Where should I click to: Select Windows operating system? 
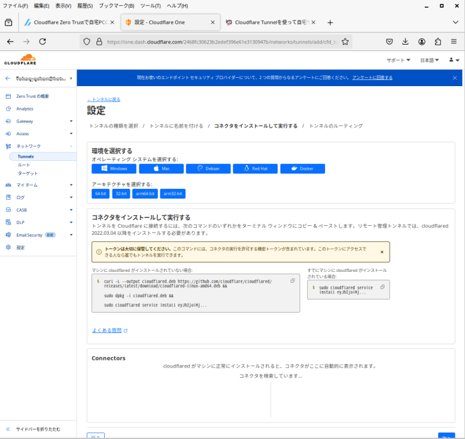(x=114, y=168)
